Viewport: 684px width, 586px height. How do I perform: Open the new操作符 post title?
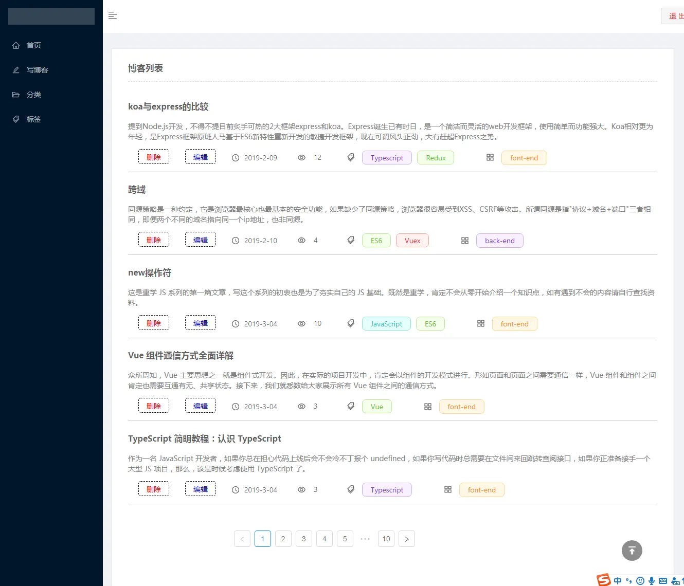[150, 273]
